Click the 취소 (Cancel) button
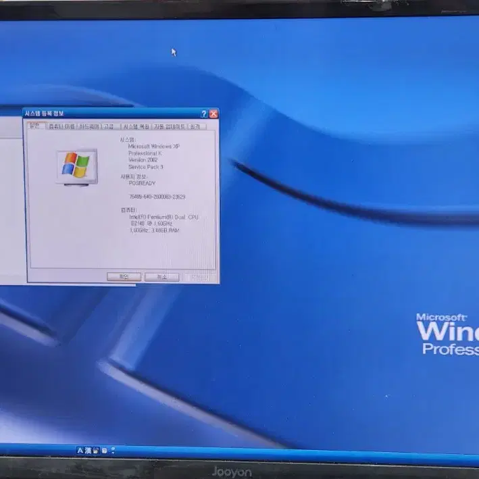Viewport: 479px width, 479px height. (x=162, y=277)
